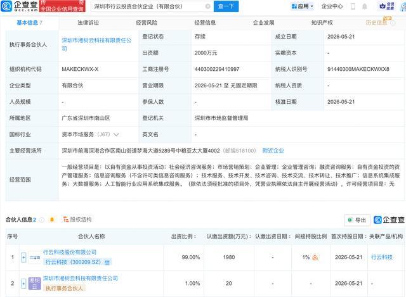The height and width of the screenshot is (297, 406).
Task: Switch to the 经营信息 tab
Action: [x=205, y=23]
